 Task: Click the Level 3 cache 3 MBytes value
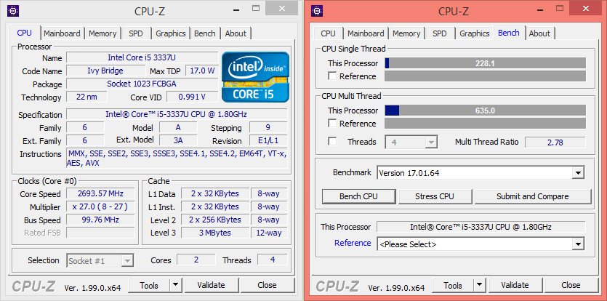(215, 233)
